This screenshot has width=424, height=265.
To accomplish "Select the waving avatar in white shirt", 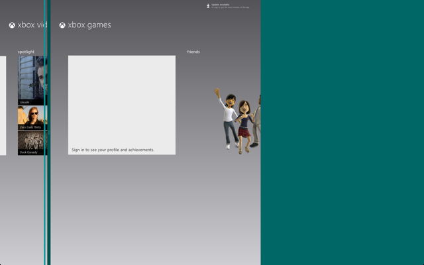I will click(227, 119).
